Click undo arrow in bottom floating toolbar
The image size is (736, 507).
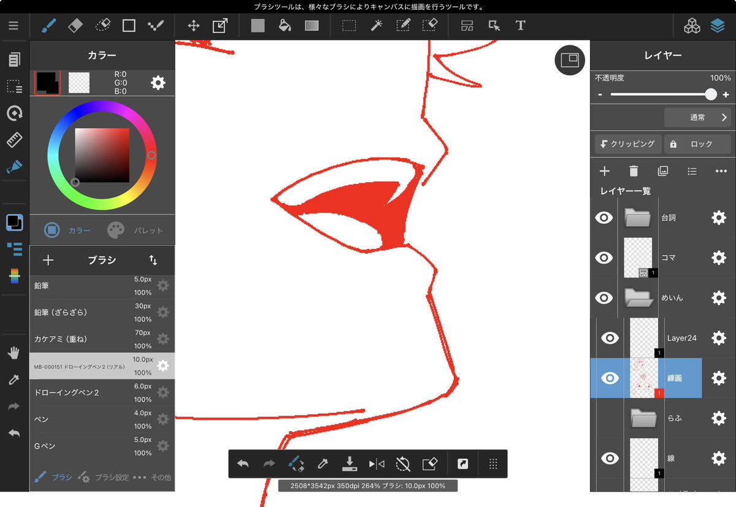click(243, 464)
